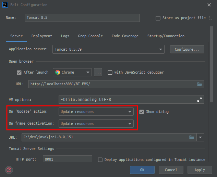Click the IntelliJ IDEA logo icon
Viewport: 217px width, 177px height.
5,5
